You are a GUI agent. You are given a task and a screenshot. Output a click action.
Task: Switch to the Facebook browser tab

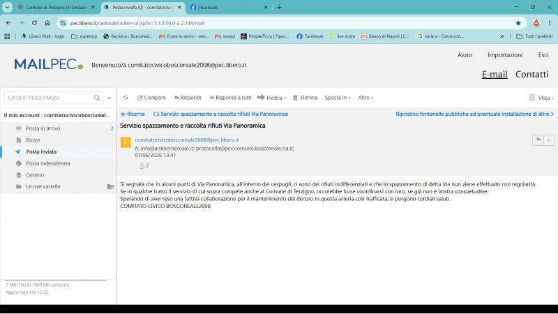coord(228,7)
